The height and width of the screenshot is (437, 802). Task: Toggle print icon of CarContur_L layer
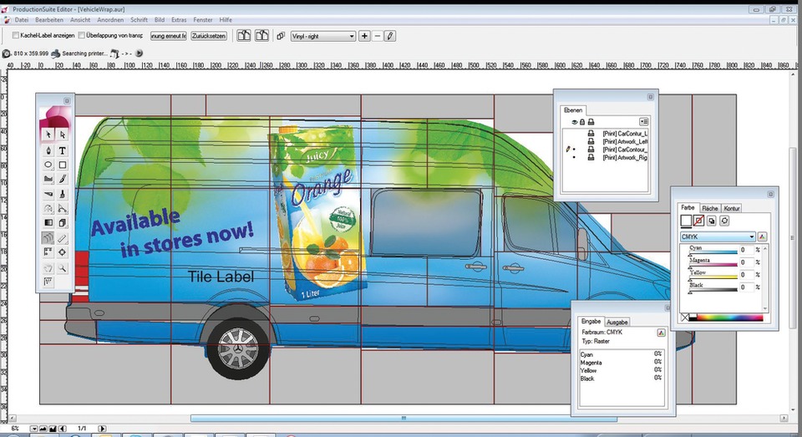point(591,133)
